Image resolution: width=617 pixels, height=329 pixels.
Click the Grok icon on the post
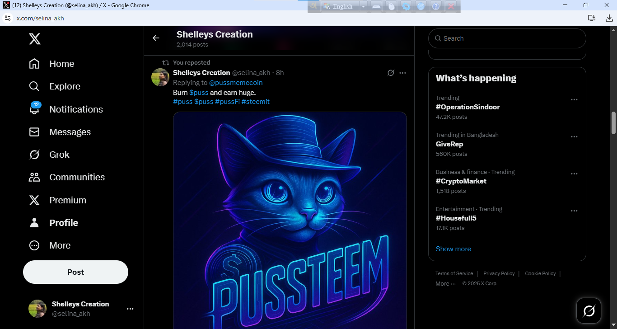[391, 73]
